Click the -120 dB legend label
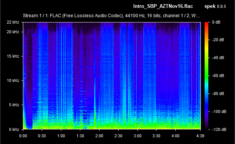This screenshot has width=235, height=144. click(219, 129)
